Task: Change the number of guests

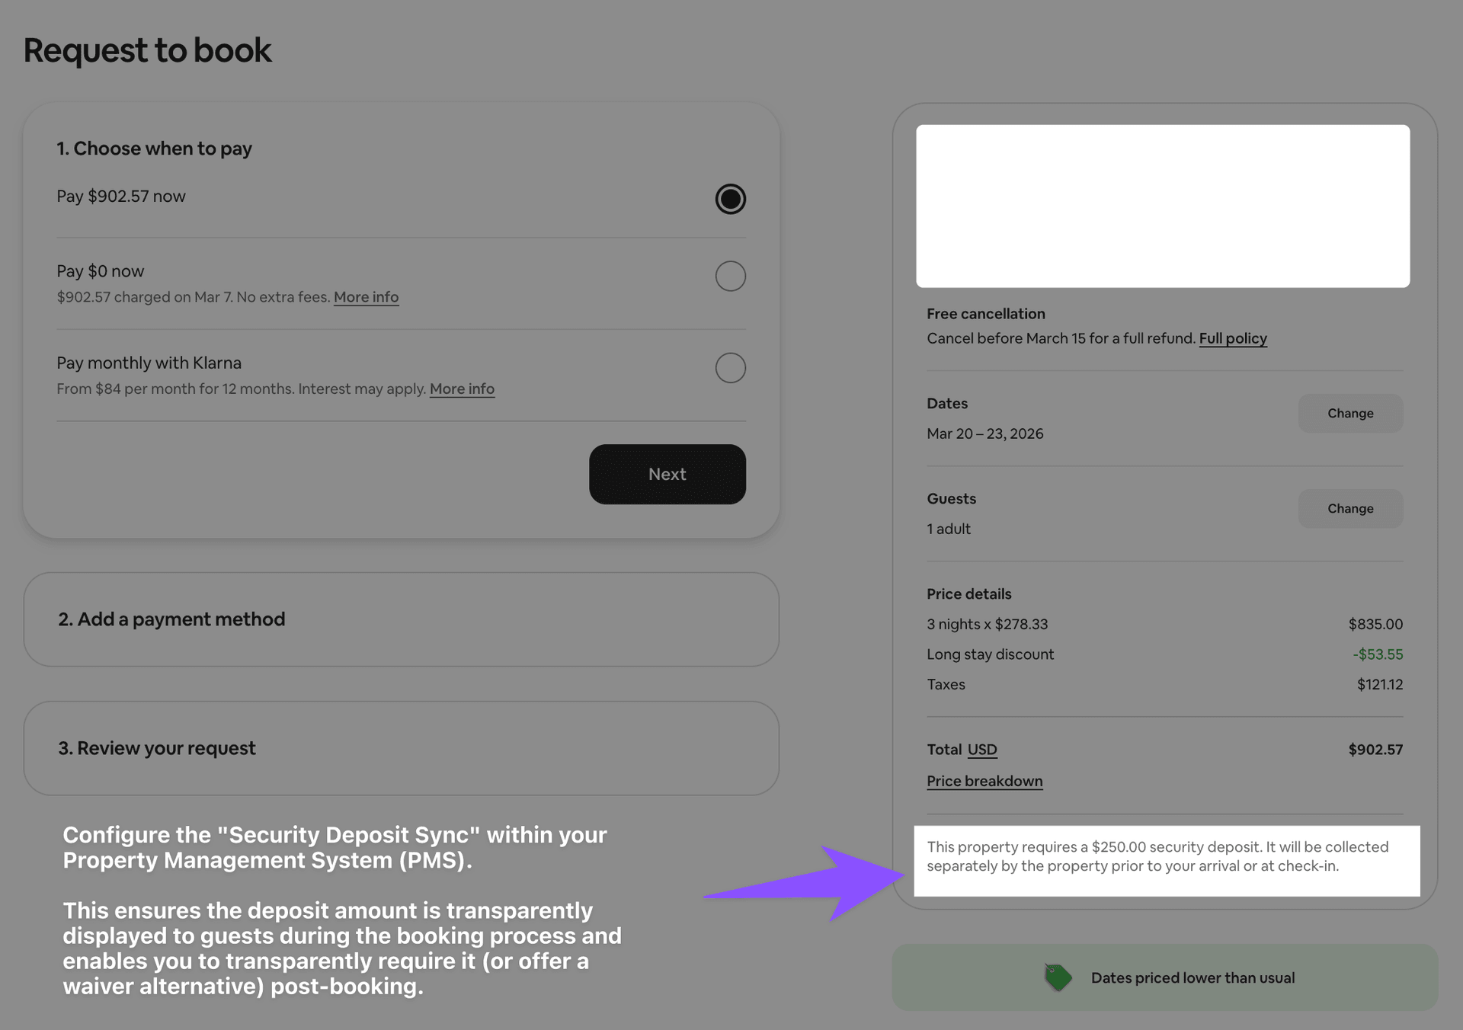Action: (1349, 508)
